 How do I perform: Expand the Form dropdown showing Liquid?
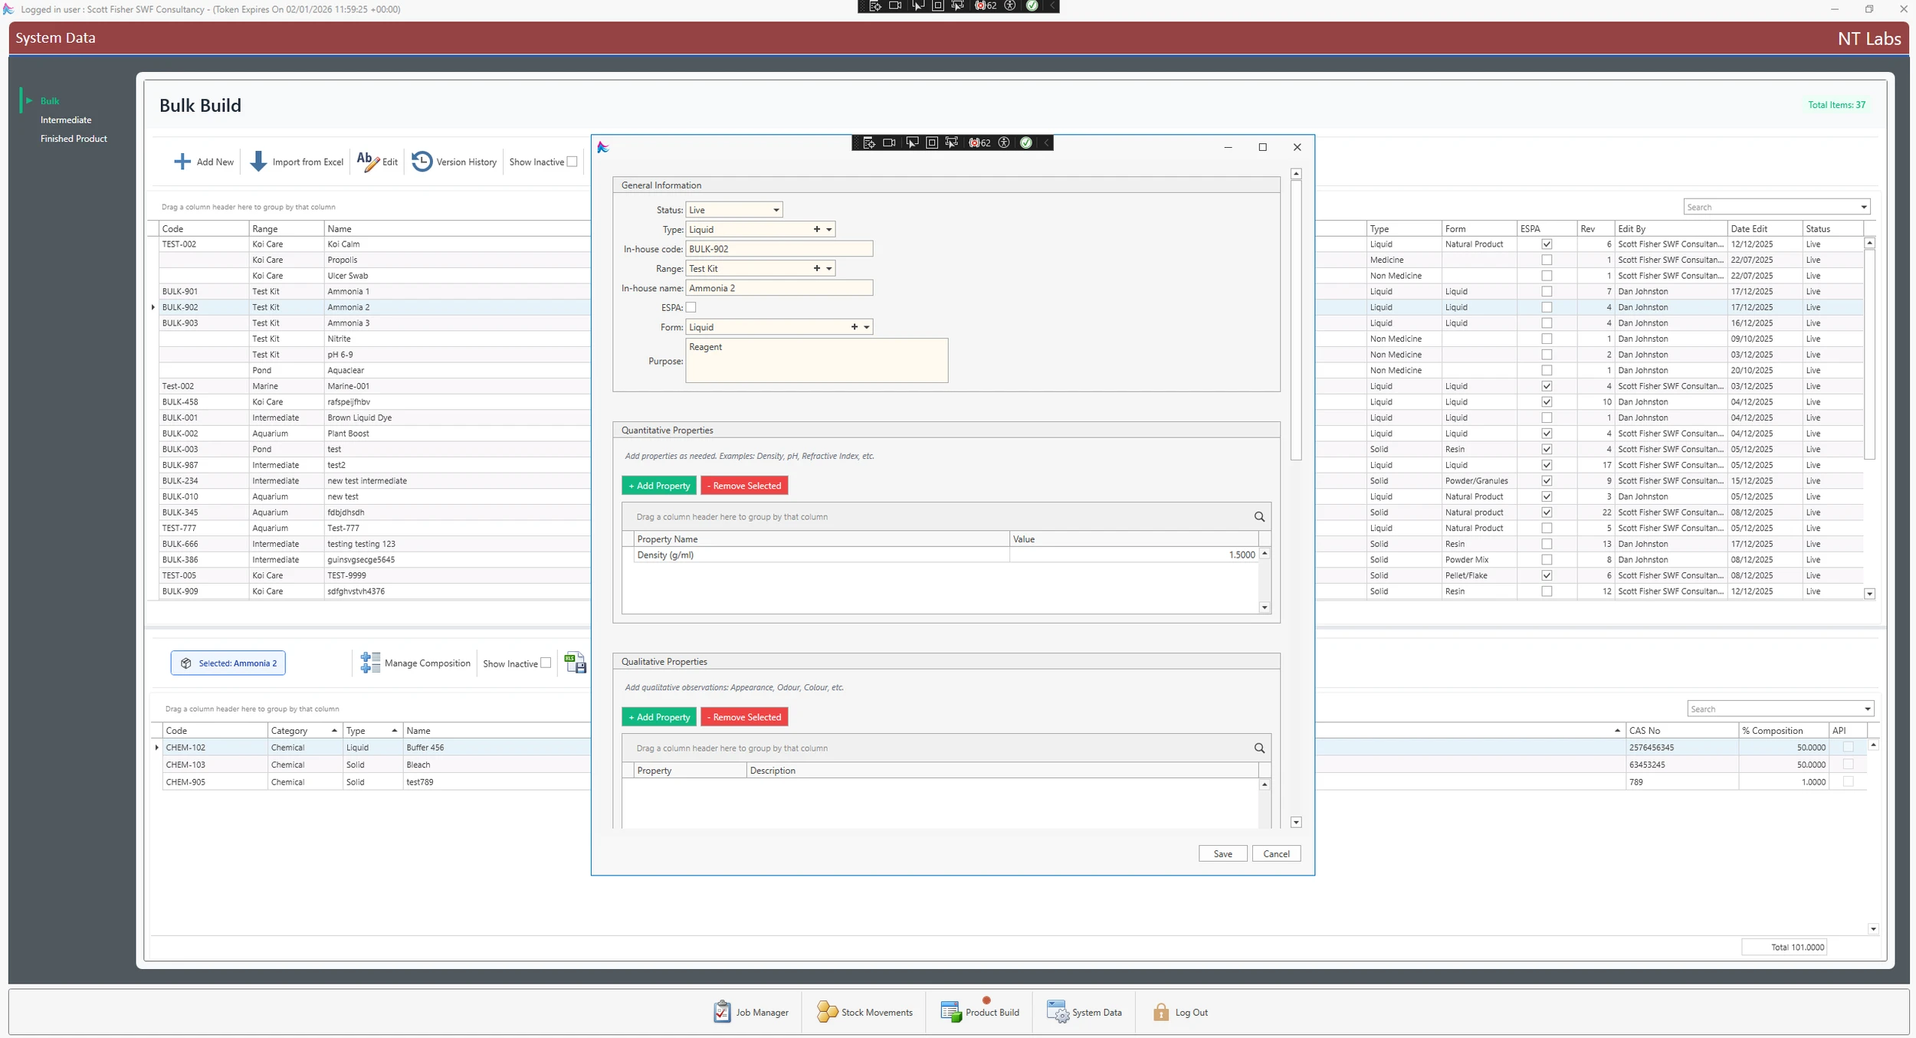(x=867, y=327)
